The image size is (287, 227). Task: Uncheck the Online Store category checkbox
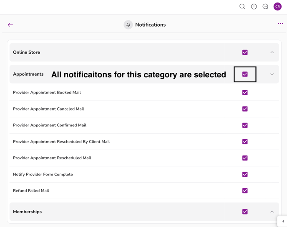pyautogui.click(x=245, y=52)
